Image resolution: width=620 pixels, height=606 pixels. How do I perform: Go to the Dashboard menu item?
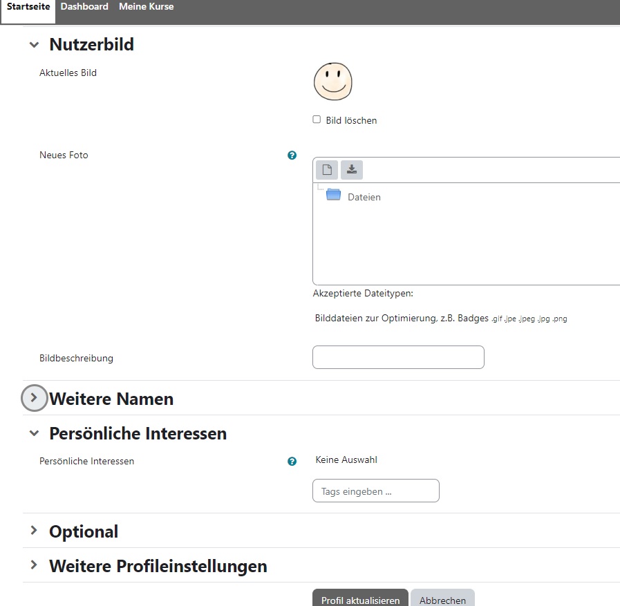[84, 7]
